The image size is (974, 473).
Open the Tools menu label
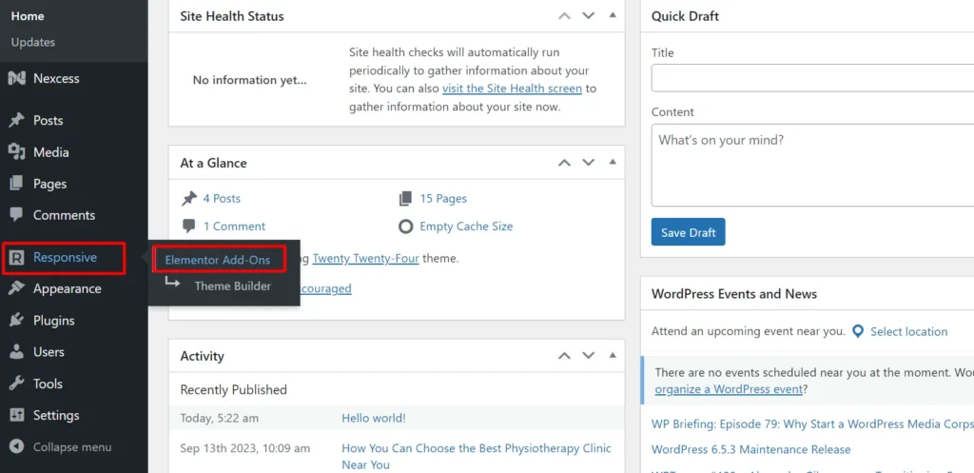(x=48, y=384)
